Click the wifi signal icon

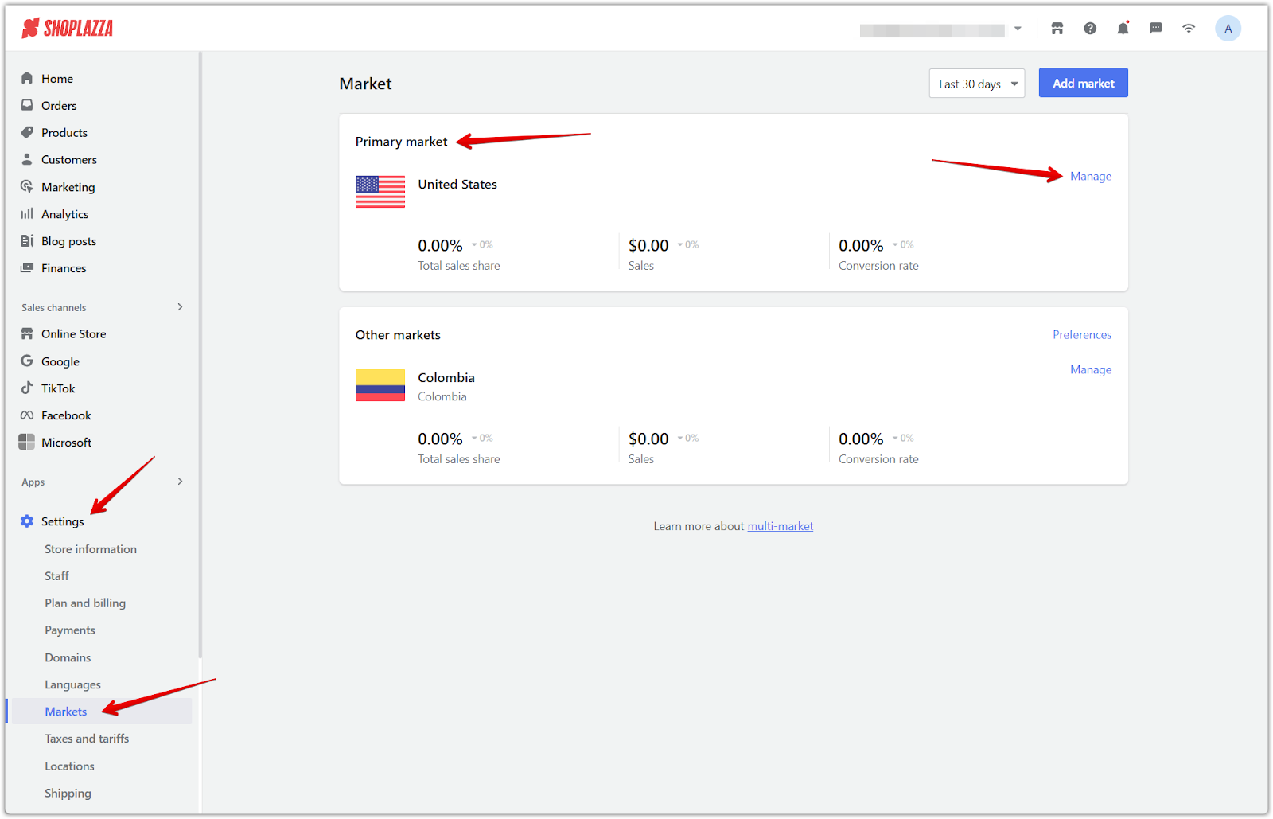pos(1189,29)
